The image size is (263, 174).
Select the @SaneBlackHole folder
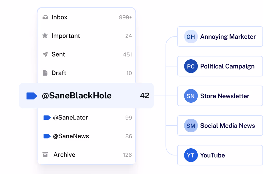pos(86,96)
